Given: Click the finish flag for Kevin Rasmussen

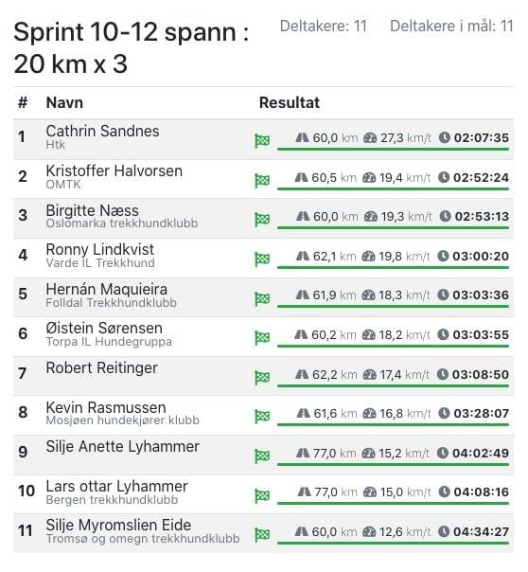Looking at the screenshot, I should pos(262,417).
